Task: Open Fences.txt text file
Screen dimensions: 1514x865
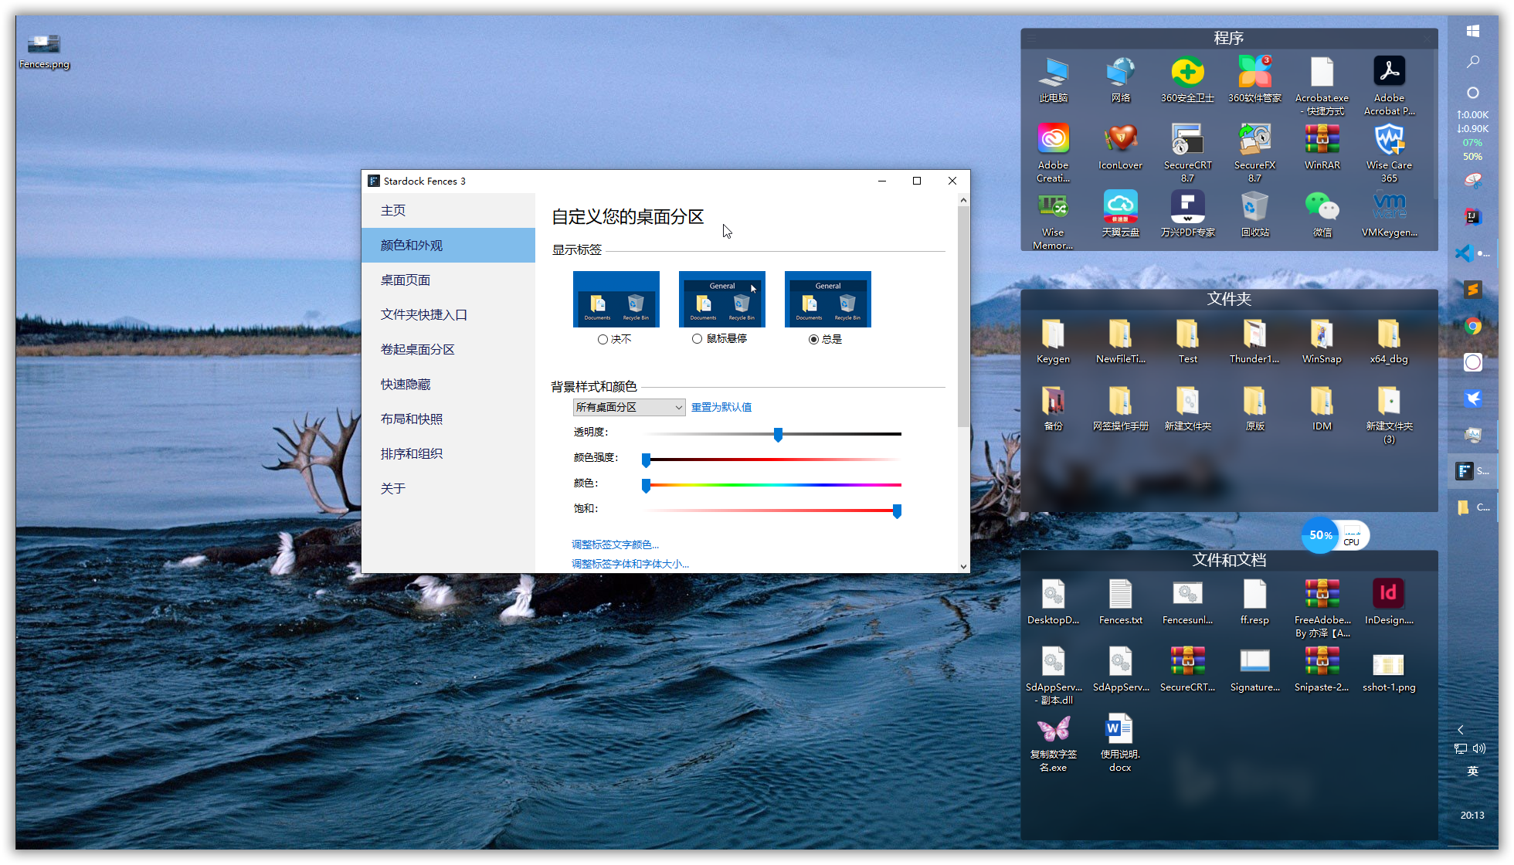Action: coord(1120,601)
